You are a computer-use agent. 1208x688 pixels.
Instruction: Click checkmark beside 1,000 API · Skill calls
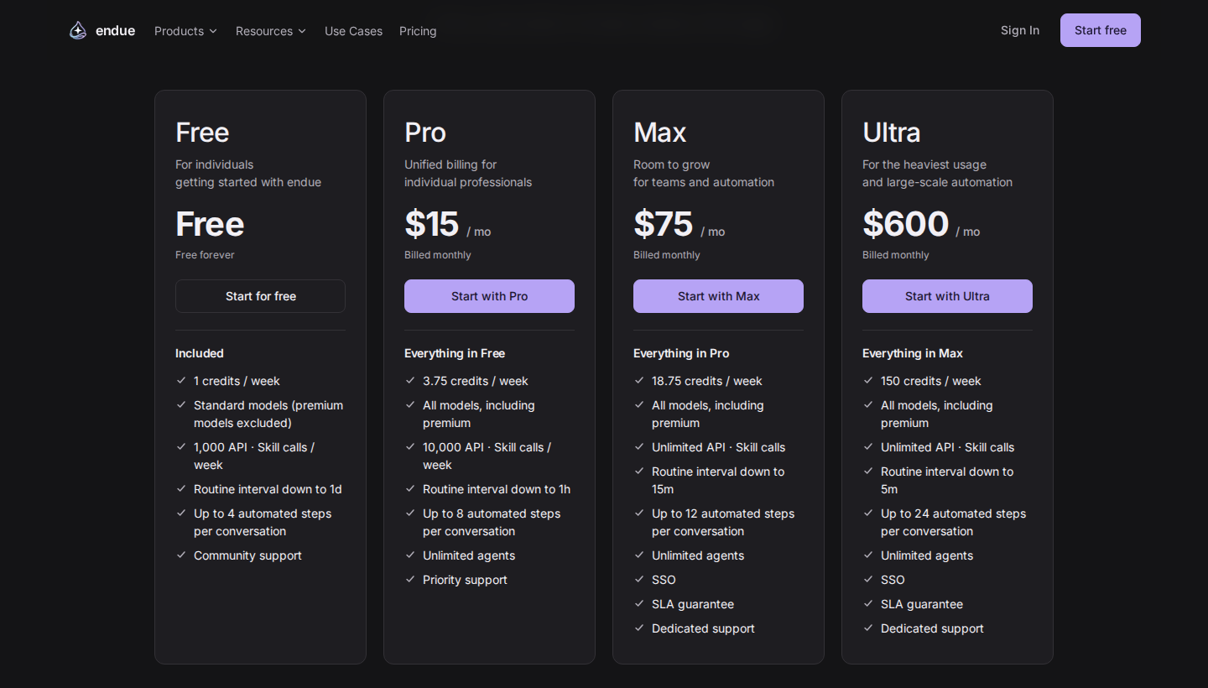(181, 447)
